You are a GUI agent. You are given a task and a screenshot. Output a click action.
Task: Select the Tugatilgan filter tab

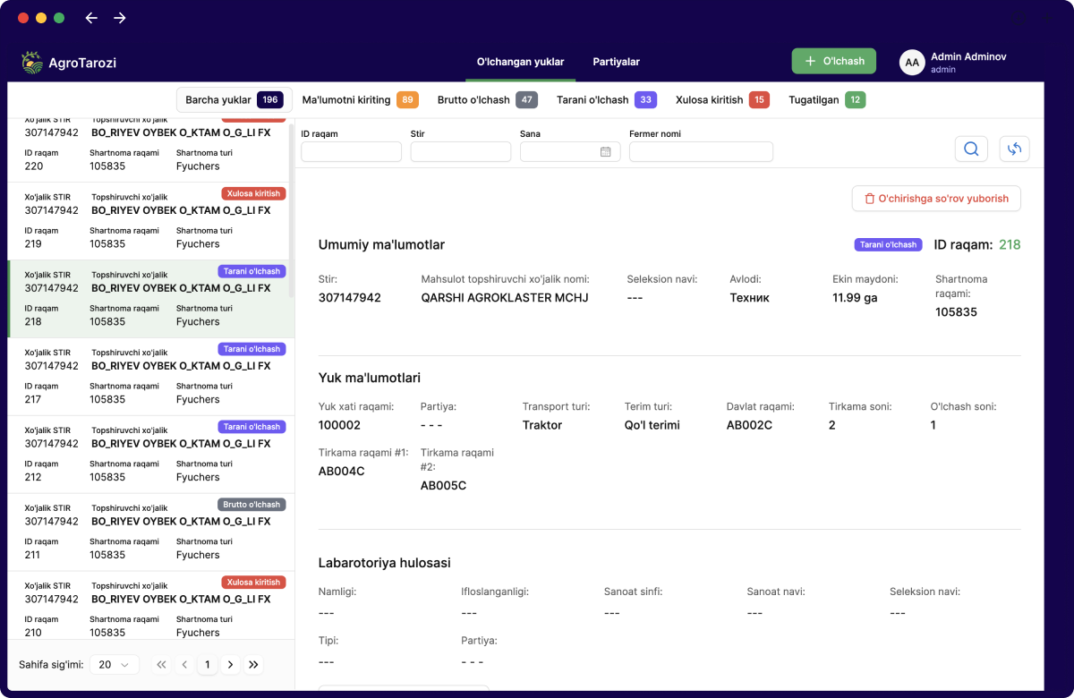pyautogui.click(x=826, y=100)
